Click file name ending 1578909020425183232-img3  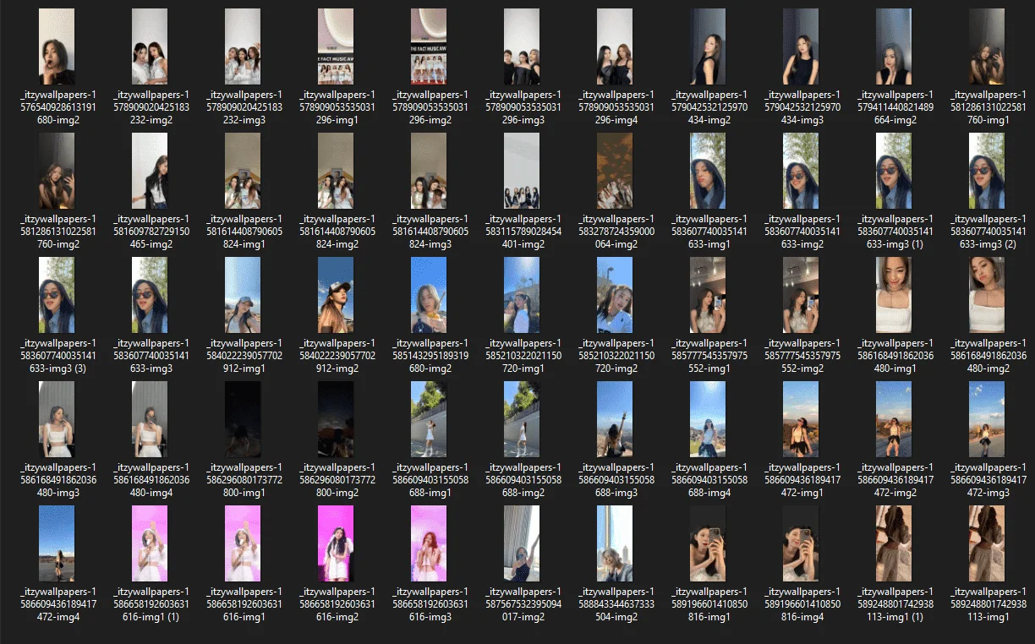pos(243,108)
